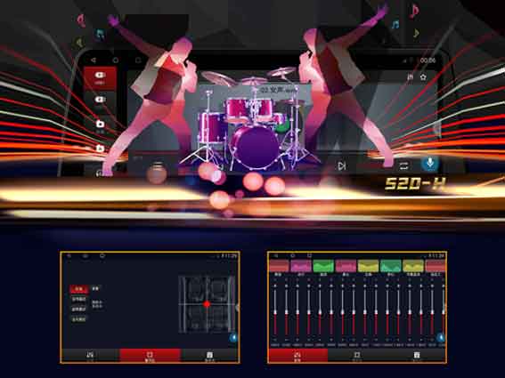Open the fourth sidebar folder icon

pyautogui.click(x=100, y=148)
